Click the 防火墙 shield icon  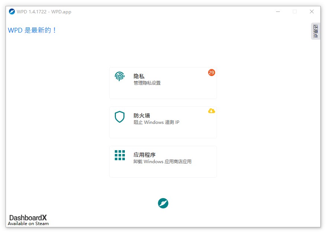point(120,117)
